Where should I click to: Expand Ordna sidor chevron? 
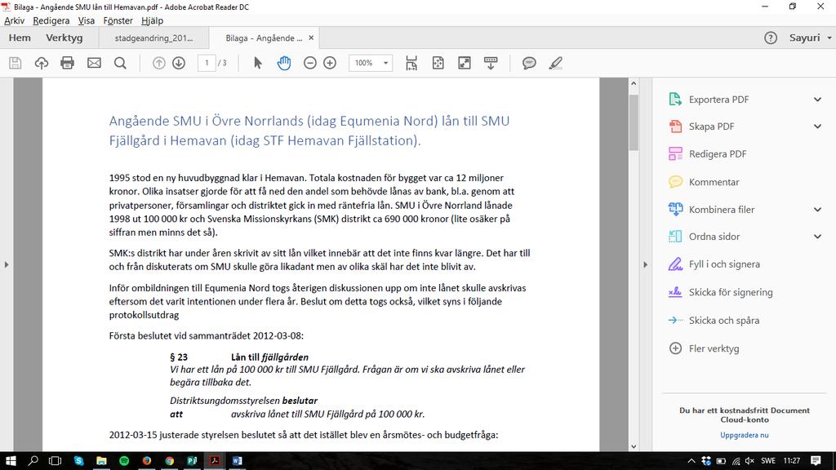click(x=817, y=237)
